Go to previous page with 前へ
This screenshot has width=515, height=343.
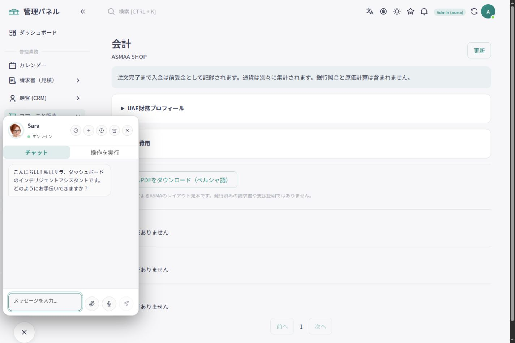tap(282, 326)
